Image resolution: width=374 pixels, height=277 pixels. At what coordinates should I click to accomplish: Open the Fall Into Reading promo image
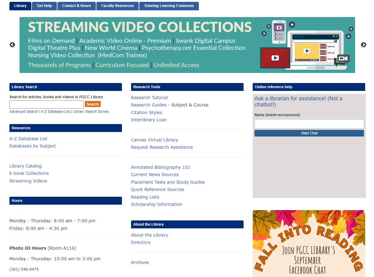[x=309, y=243]
